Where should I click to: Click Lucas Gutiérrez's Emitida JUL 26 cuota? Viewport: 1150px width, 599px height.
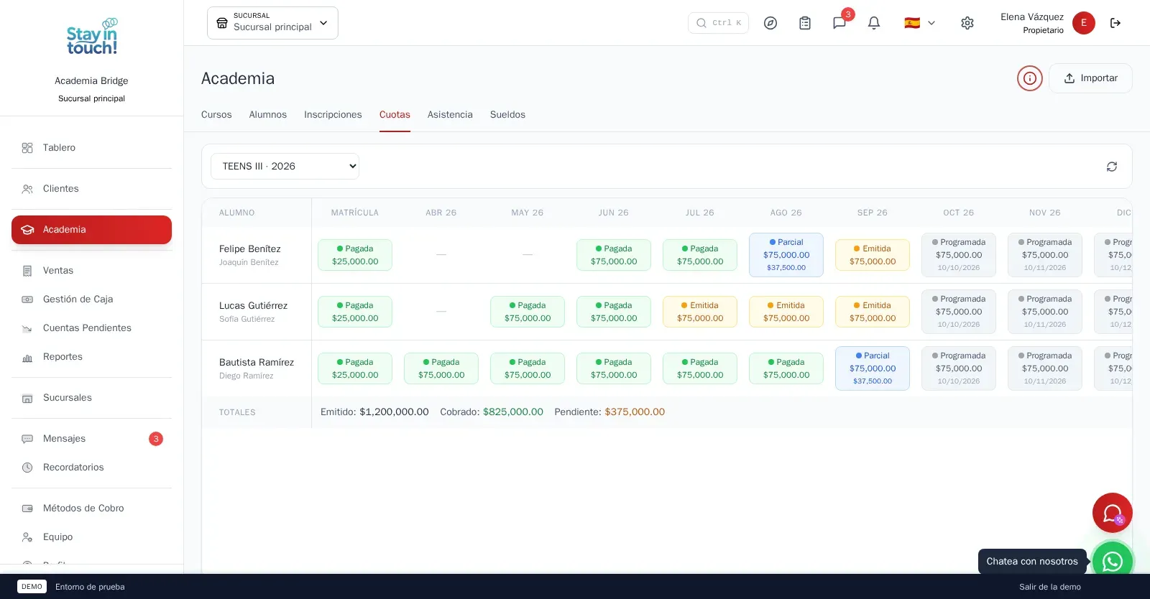click(x=700, y=312)
